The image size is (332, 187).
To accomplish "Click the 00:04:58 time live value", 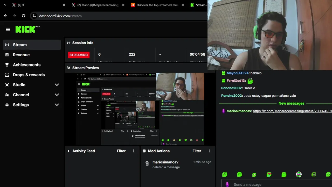I will 197,54.
